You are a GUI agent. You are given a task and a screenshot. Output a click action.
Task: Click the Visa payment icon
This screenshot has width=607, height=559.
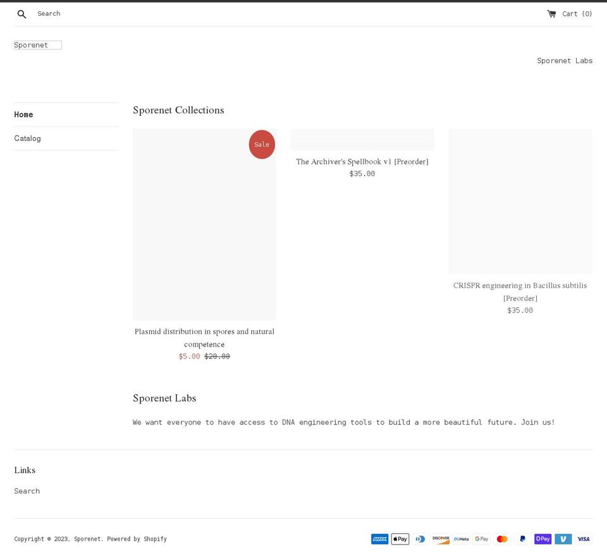583,539
